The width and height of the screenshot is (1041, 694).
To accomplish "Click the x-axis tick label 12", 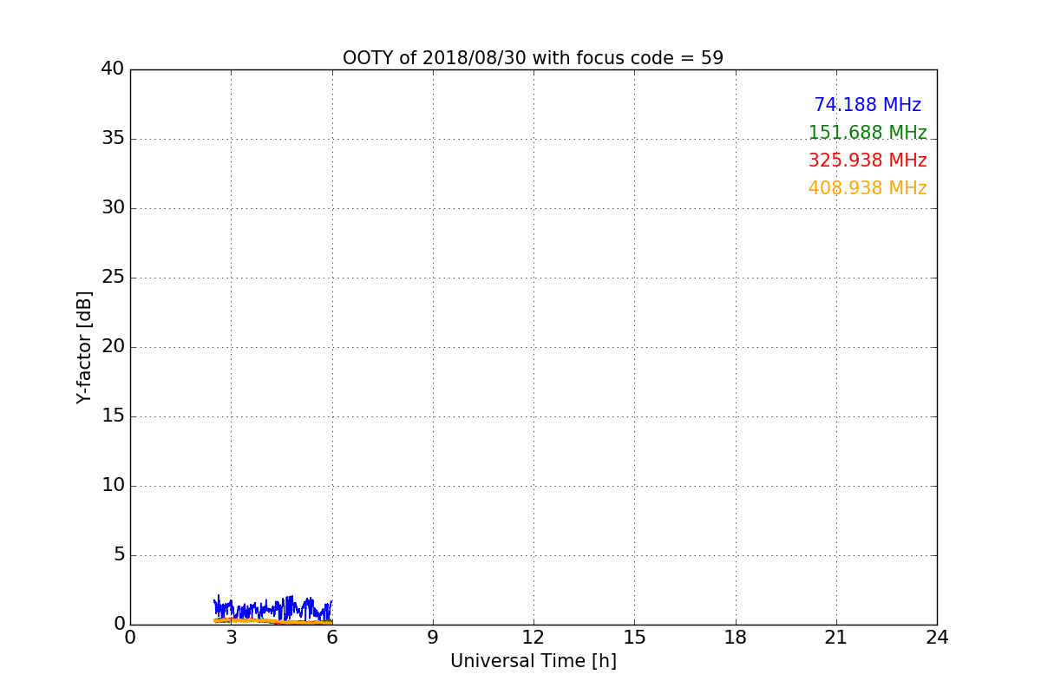I will [x=534, y=638].
